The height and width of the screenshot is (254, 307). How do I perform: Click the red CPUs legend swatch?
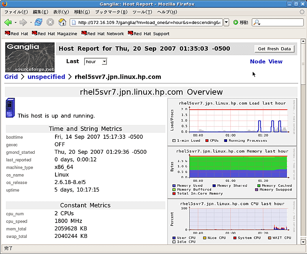[207, 141]
